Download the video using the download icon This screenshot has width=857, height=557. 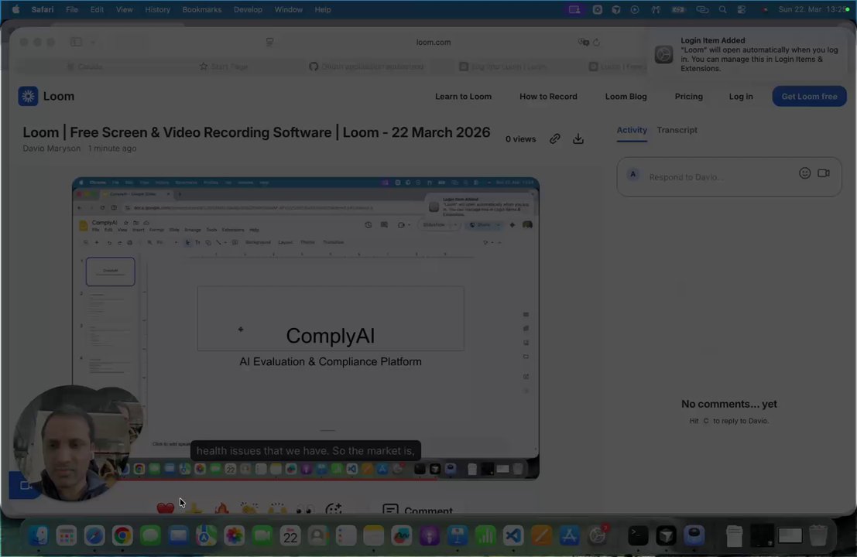click(578, 138)
